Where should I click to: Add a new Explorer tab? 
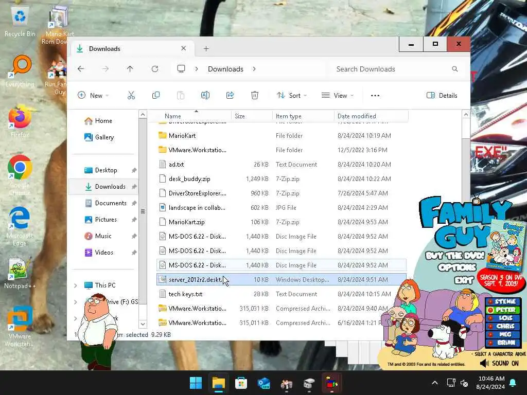click(206, 49)
